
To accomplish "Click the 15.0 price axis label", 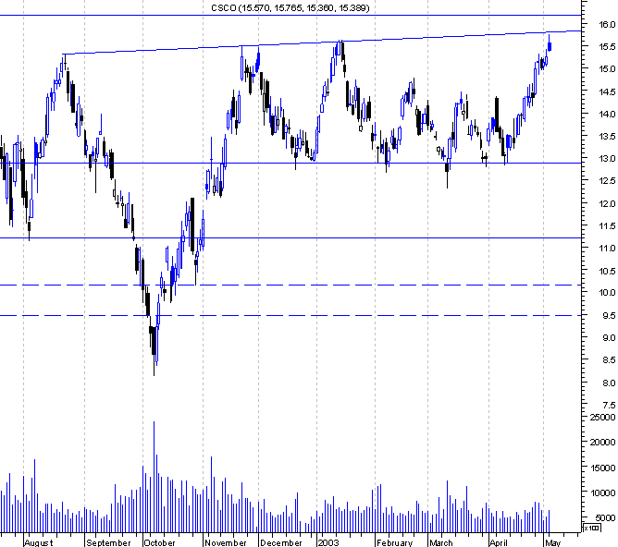I will 607,69.
